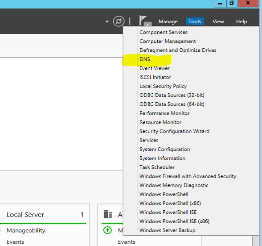This screenshot has width=262, height=246.
Task: Select Windows Firewall with Advanced Security
Action: click(x=188, y=176)
